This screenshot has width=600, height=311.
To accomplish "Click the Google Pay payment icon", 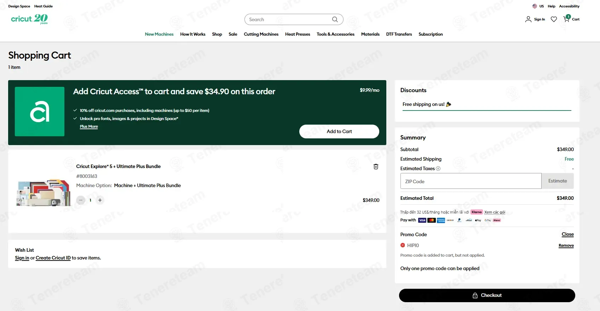I will 487,220.
